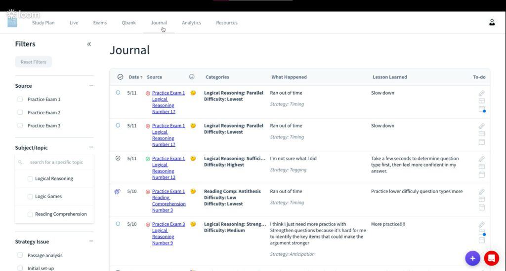Open the Live tab
The height and width of the screenshot is (271, 506).
click(x=74, y=23)
